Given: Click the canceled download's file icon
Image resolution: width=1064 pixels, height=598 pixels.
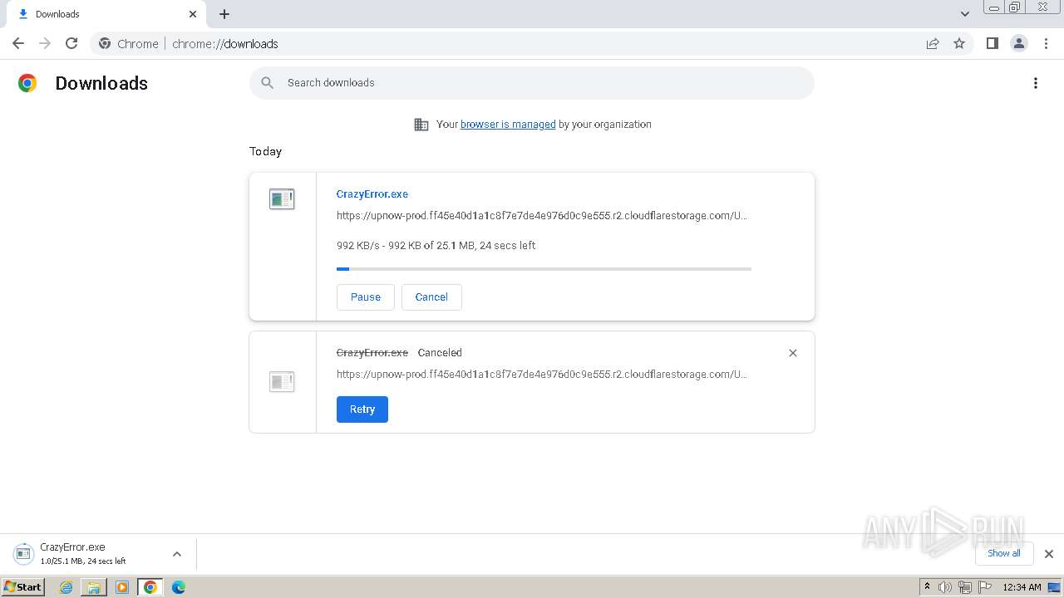Looking at the screenshot, I should click(x=282, y=382).
